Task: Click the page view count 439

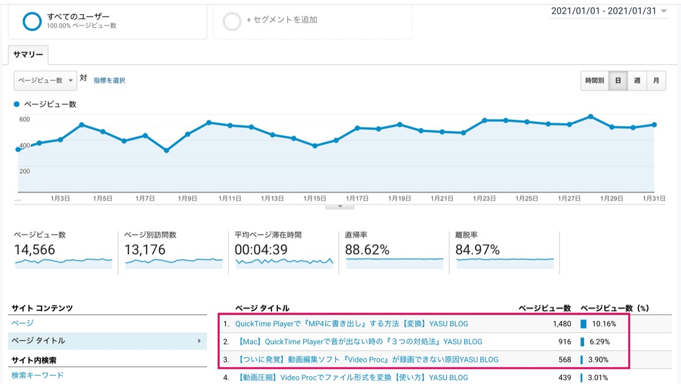Action: [x=565, y=377]
